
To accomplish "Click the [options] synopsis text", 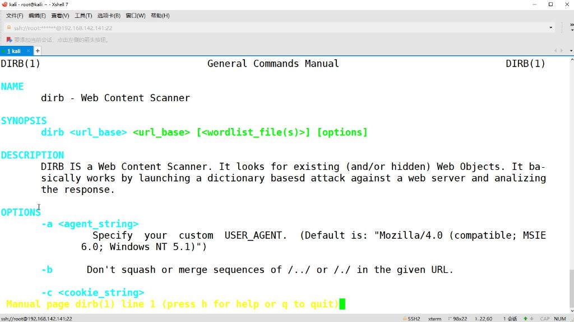I will click(x=342, y=132).
